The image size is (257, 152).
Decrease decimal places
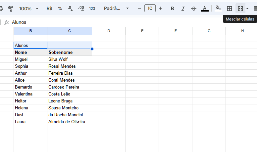pos(70,8)
